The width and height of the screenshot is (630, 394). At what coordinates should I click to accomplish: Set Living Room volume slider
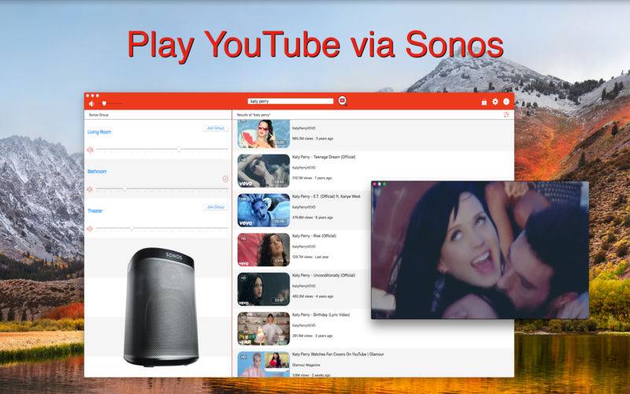[x=162, y=149]
